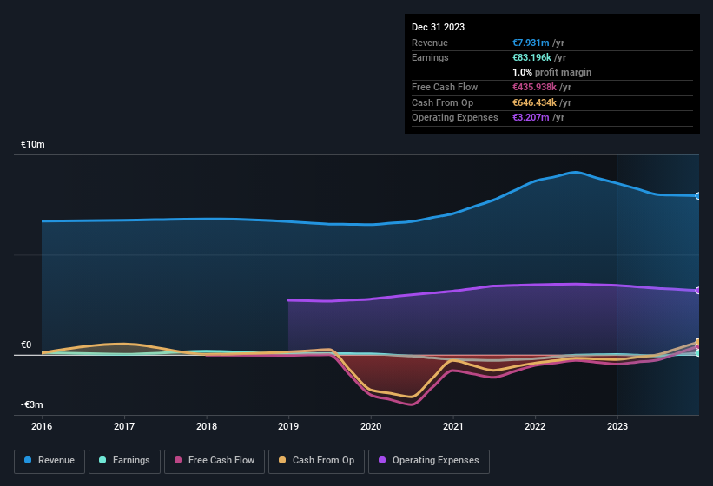Click the Dec 31 2023 tooltip date
The width and height of the screenshot is (713, 486).
click(x=438, y=27)
